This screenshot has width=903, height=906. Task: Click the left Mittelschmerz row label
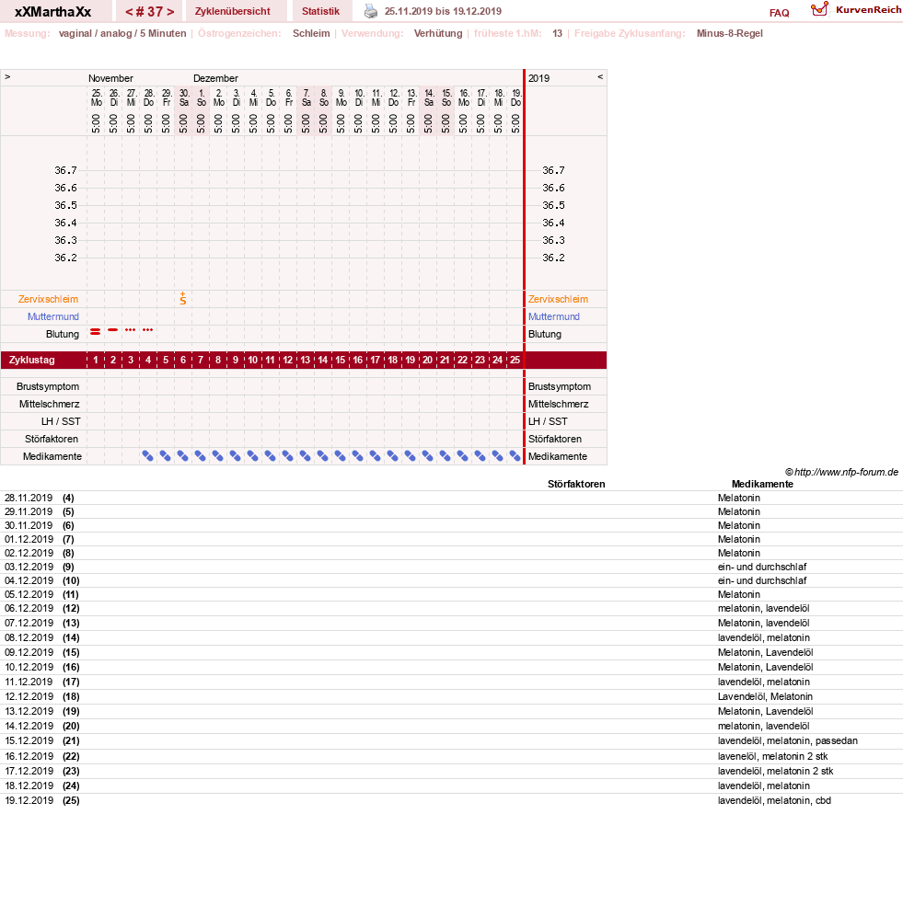(49, 405)
